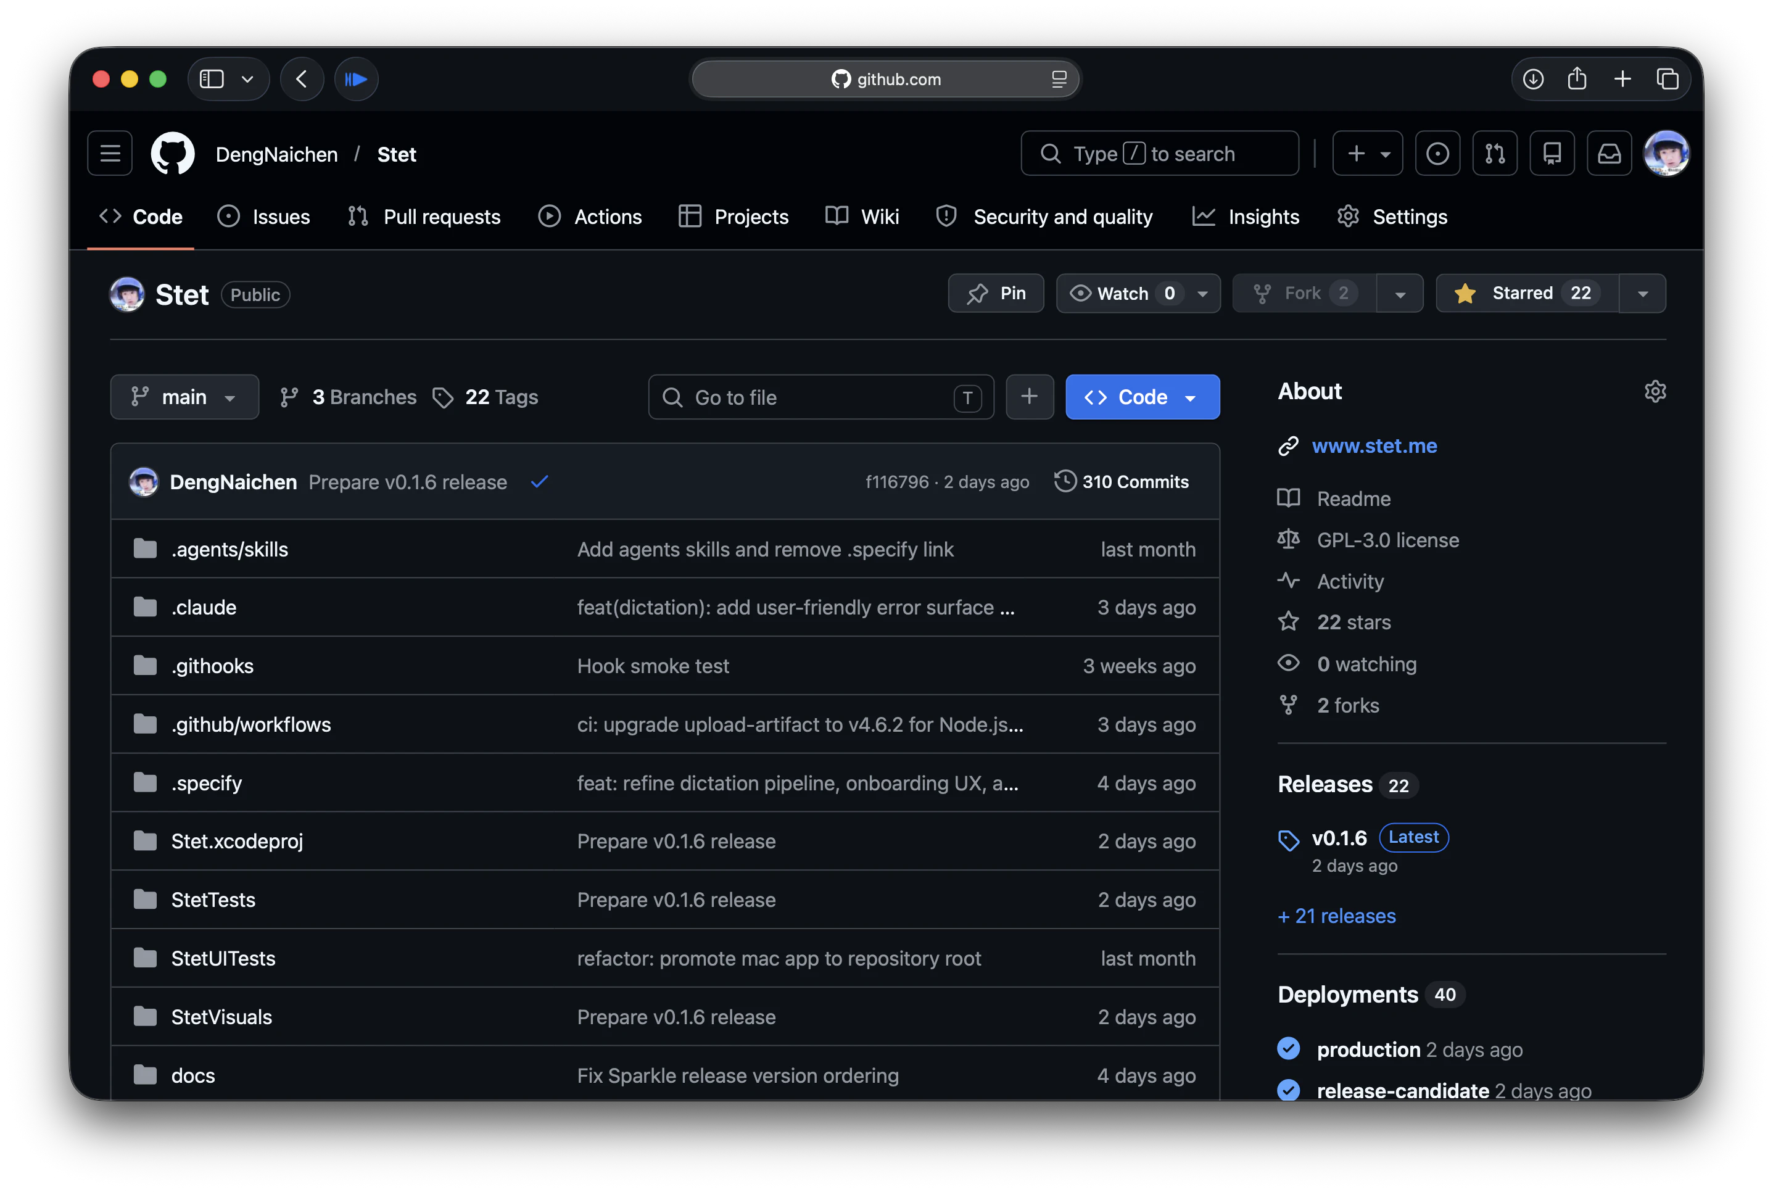Click the Safari sidebar toggle icon

coord(212,79)
